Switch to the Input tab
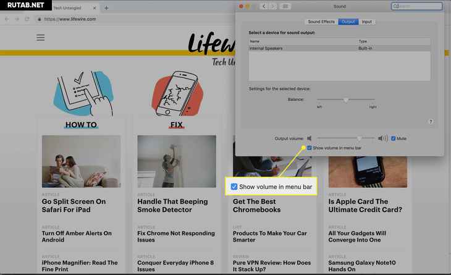451x275 pixels. pyautogui.click(x=367, y=22)
